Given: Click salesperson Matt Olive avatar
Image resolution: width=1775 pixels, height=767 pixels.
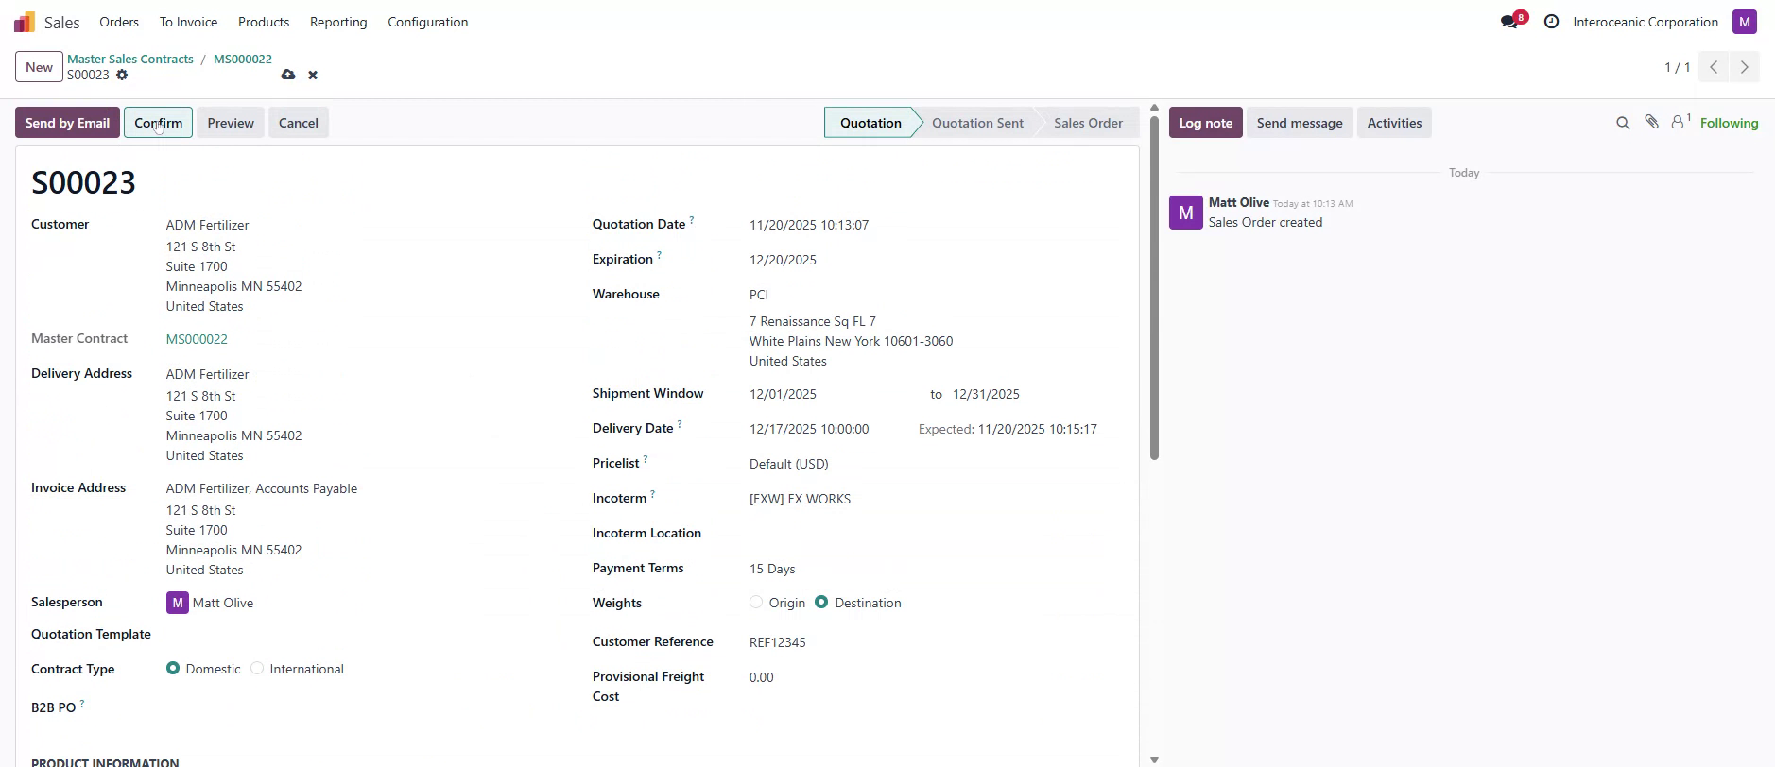Looking at the screenshot, I should 177,603.
